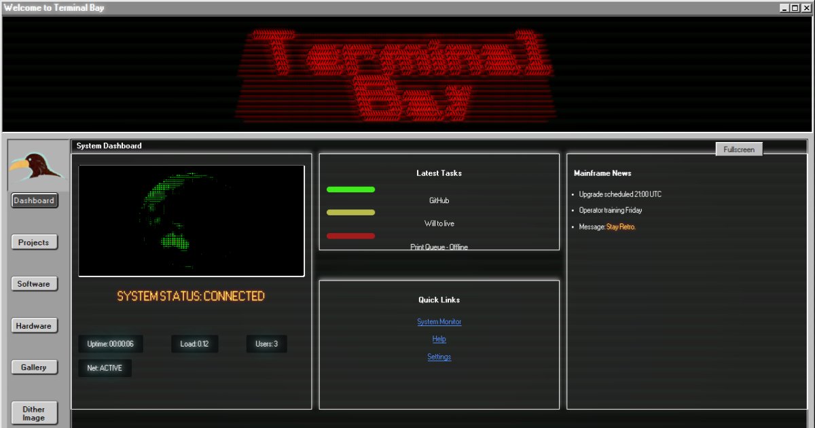
Task: Click the green globe display
Action: [191, 221]
